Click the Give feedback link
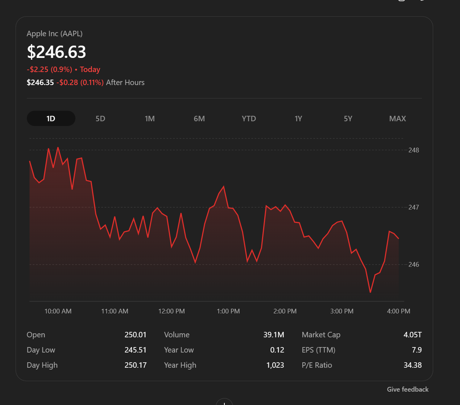 [x=407, y=389]
